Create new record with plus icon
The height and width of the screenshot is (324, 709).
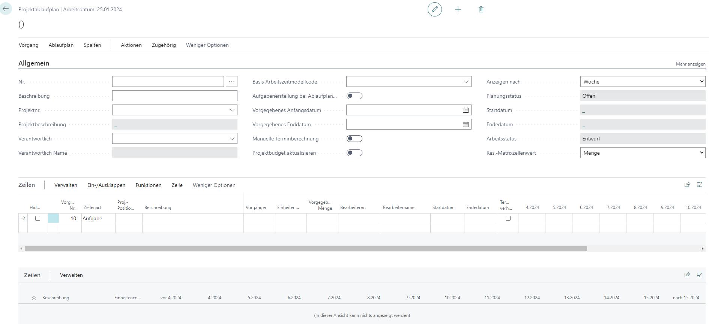click(x=458, y=9)
